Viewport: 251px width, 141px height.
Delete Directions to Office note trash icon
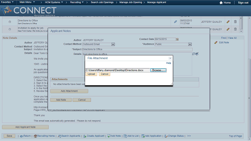click(x=235, y=22)
